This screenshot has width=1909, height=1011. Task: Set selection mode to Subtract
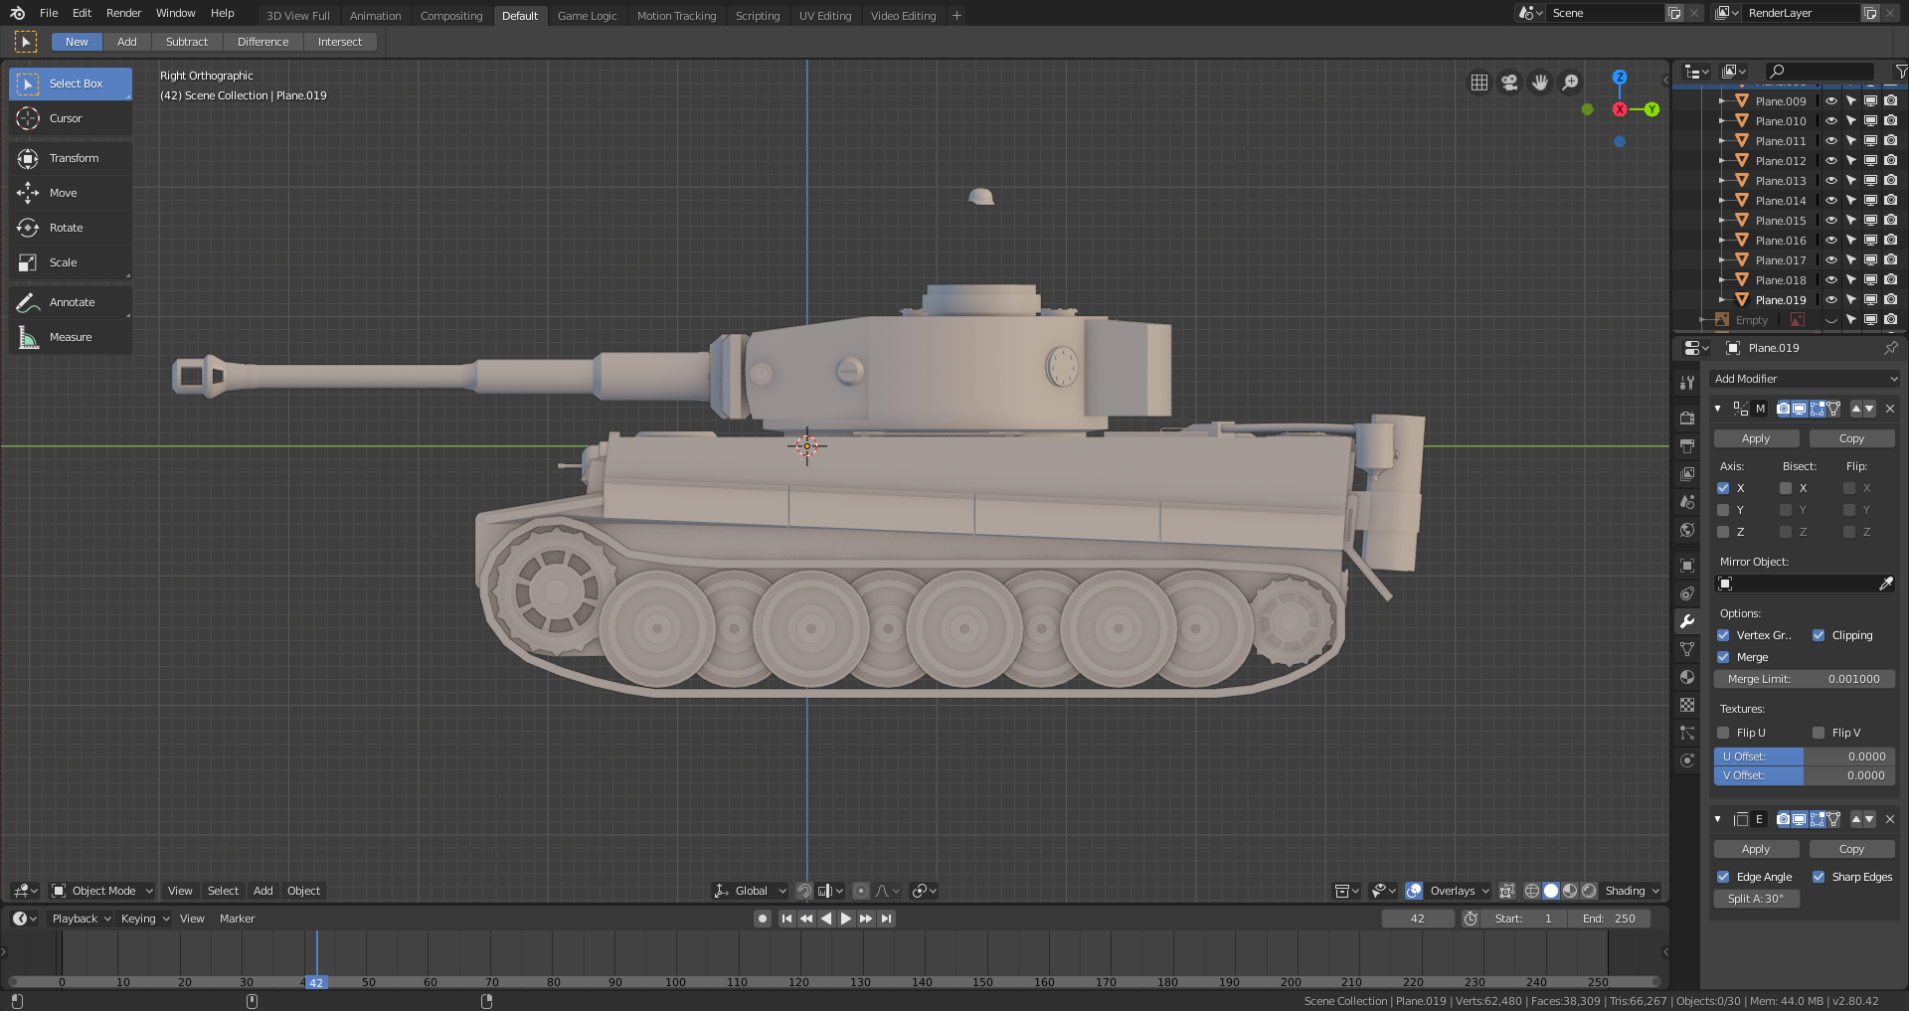click(x=187, y=42)
